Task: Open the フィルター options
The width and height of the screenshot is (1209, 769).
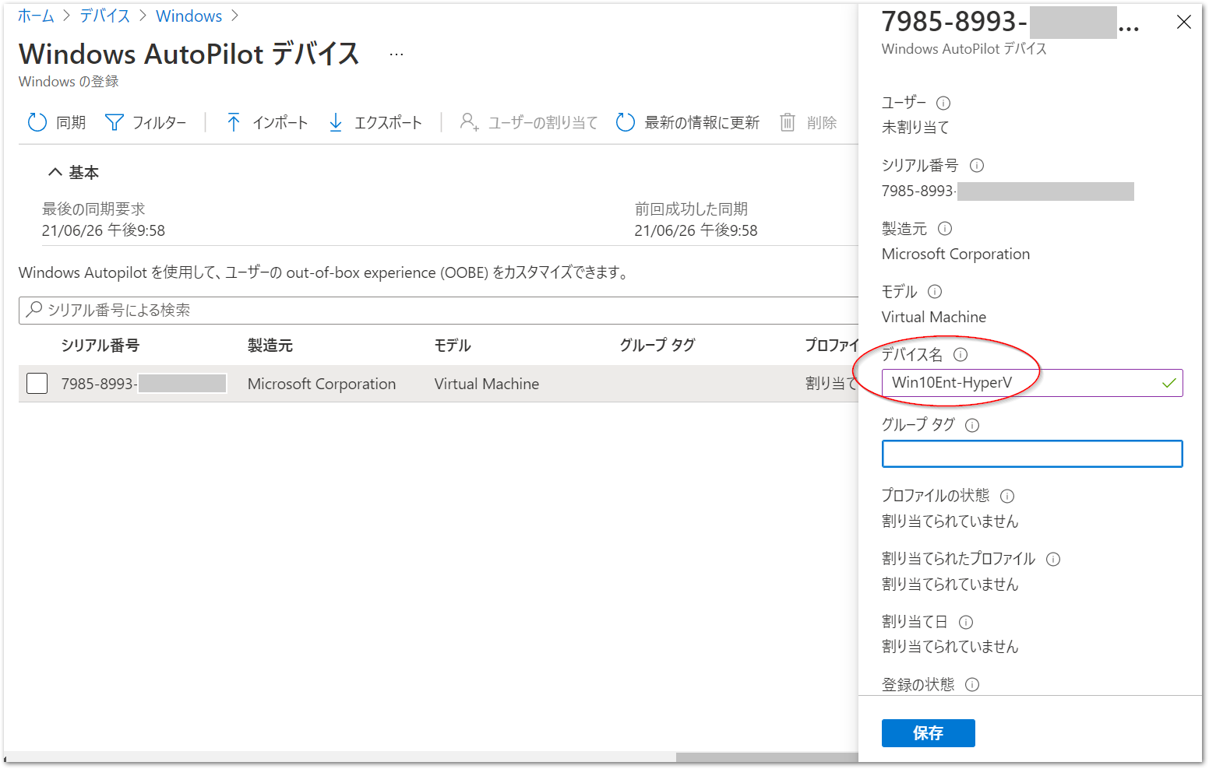Action: (x=115, y=122)
